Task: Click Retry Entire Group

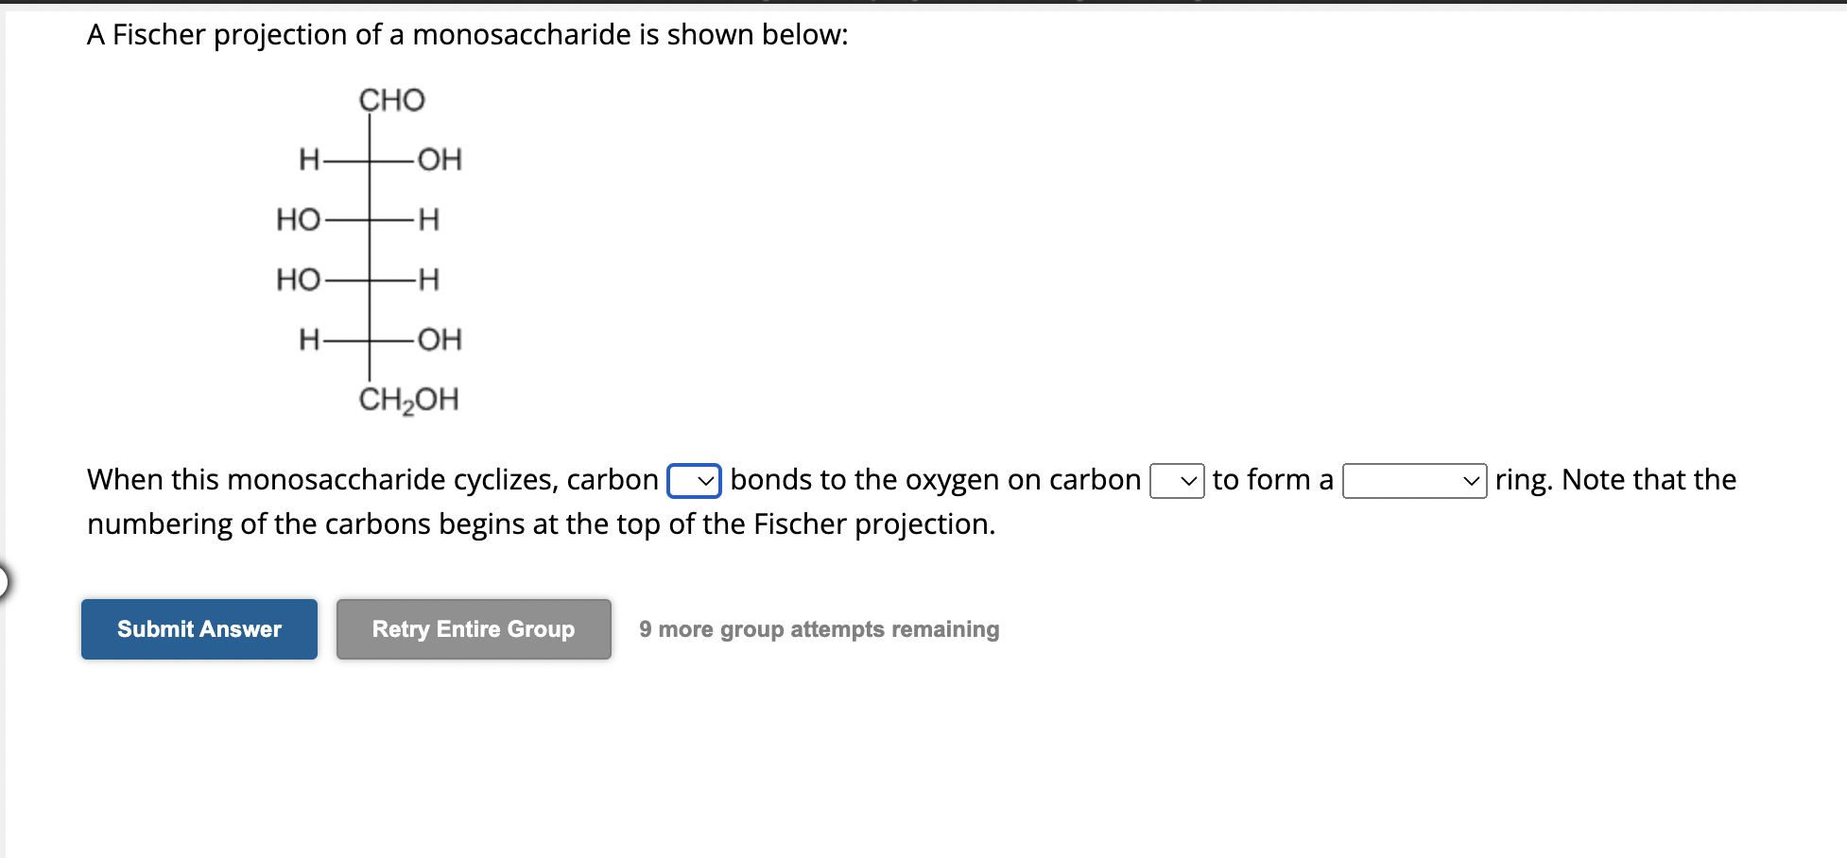Action: coord(473,629)
